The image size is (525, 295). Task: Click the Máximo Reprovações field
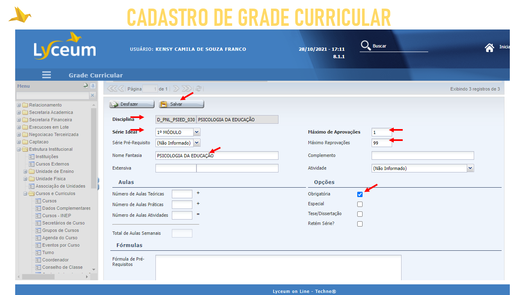click(x=382, y=143)
